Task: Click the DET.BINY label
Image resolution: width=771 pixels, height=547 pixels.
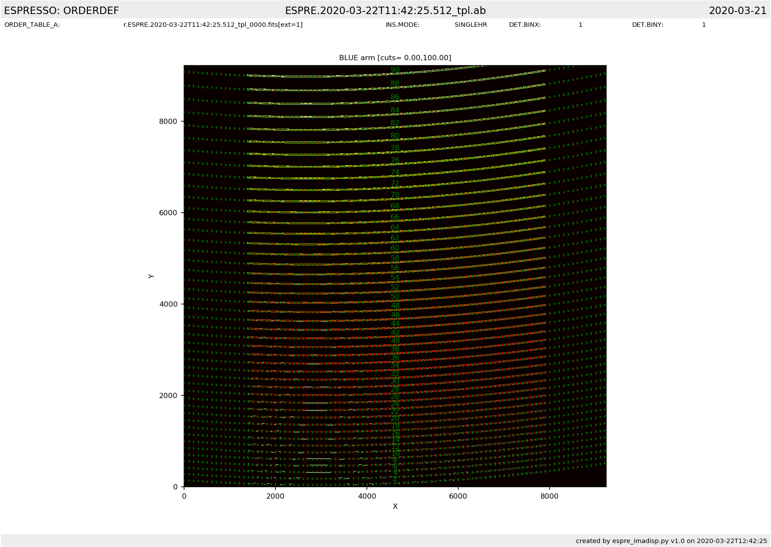Action: point(648,25)
